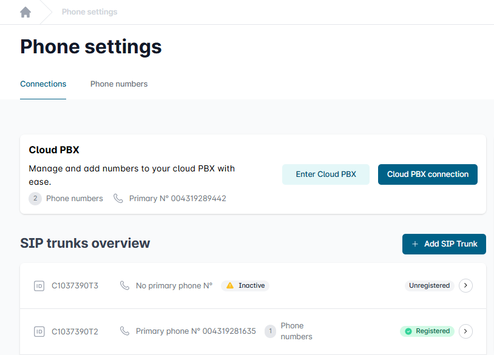Expand the C1037390T3 trunk with chevron arrow
This screenshot has width=494, height=355.
click(465, 286)
